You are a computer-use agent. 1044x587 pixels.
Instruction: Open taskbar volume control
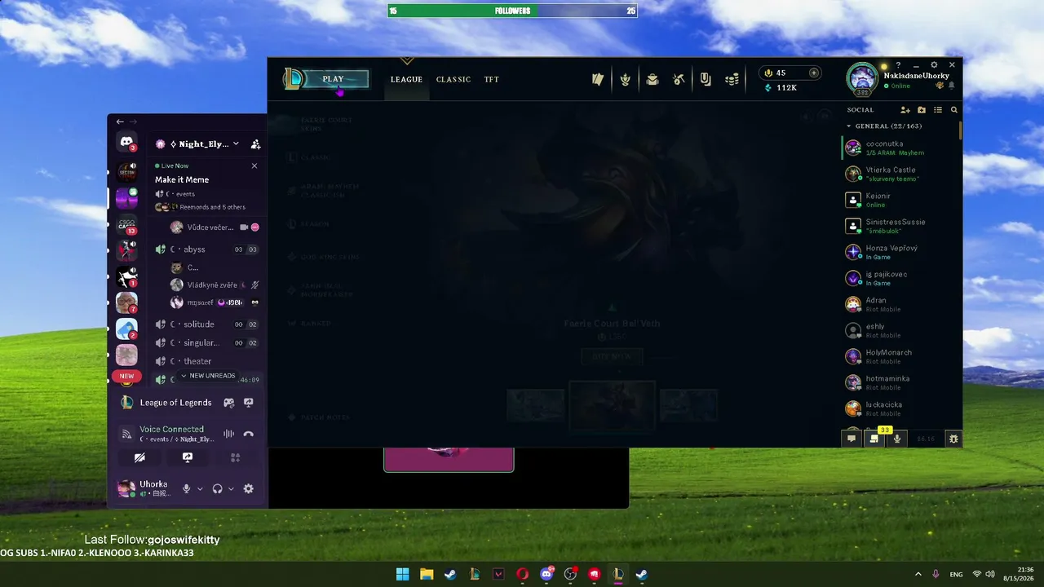click(991, 574)
